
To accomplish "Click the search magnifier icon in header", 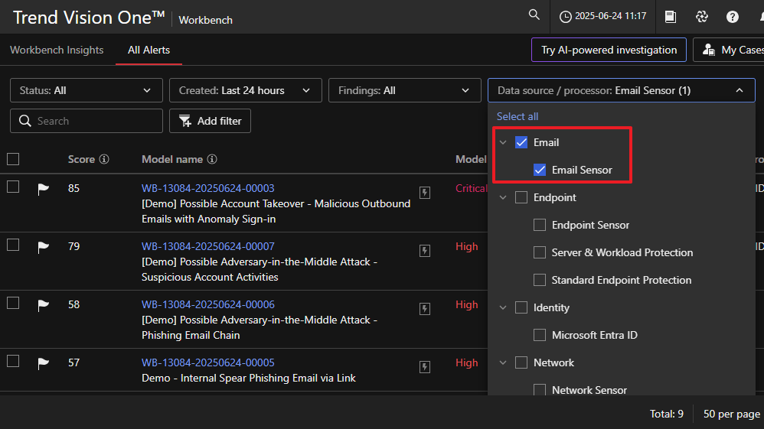I will click(534, 15).
